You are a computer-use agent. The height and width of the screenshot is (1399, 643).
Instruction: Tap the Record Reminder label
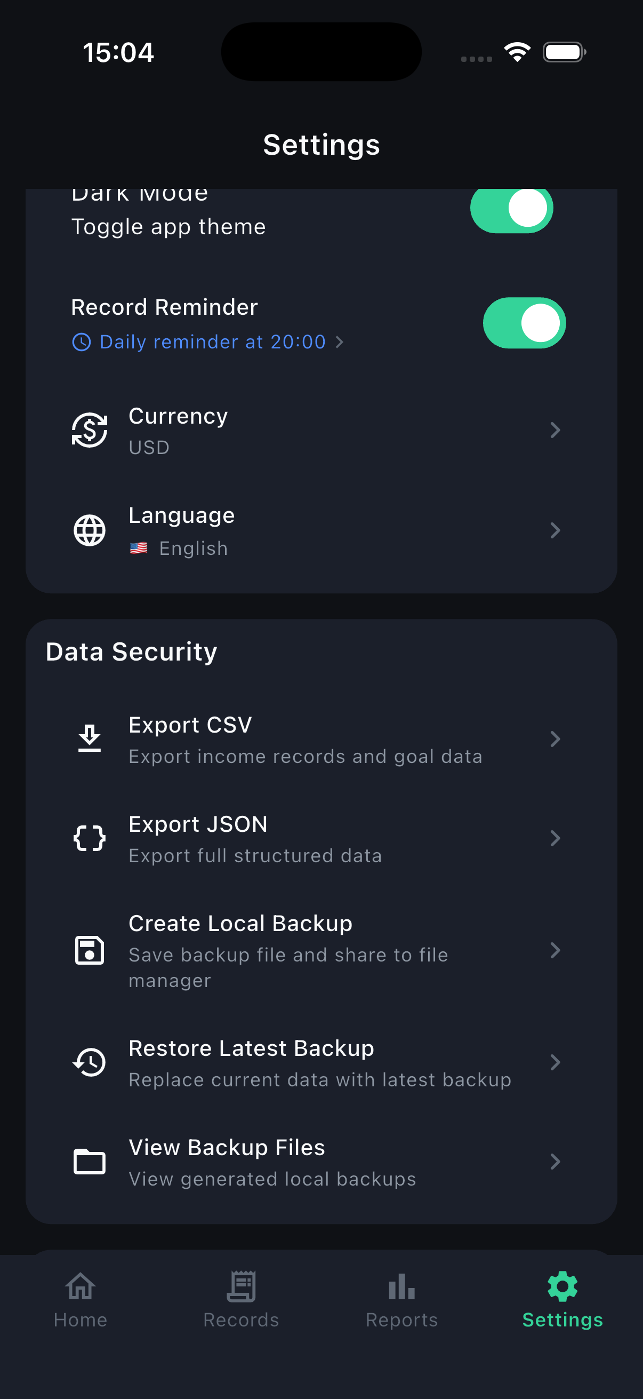[x=164, y=307]
